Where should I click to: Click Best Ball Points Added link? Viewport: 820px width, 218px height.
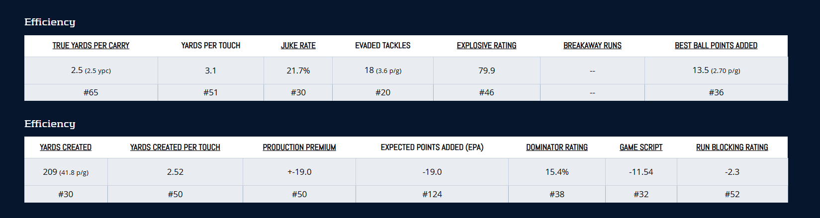716,46
